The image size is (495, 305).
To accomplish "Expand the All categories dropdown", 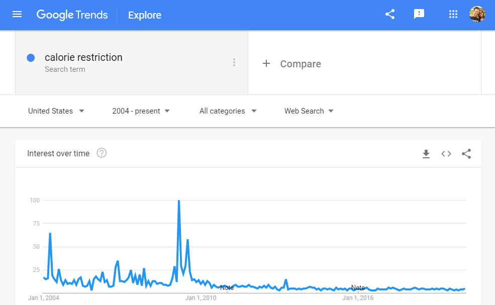I will coord(228,111).
